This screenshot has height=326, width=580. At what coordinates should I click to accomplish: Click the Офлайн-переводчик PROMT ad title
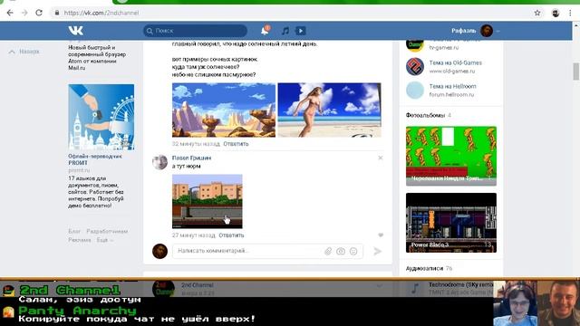(95, 159)
